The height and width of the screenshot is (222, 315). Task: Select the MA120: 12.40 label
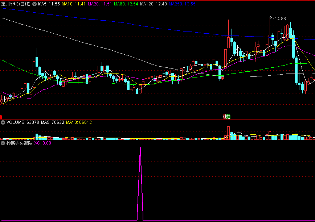(154, 4)
